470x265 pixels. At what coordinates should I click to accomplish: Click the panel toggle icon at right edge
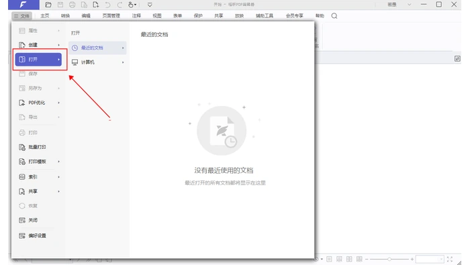pyautogui.click(x=457, y=58)
